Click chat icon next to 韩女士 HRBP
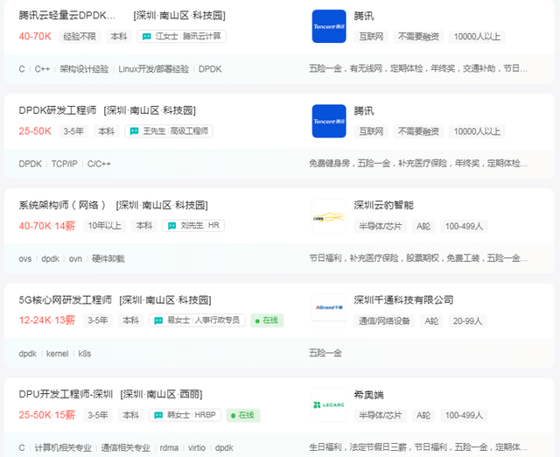 [158, 415]
